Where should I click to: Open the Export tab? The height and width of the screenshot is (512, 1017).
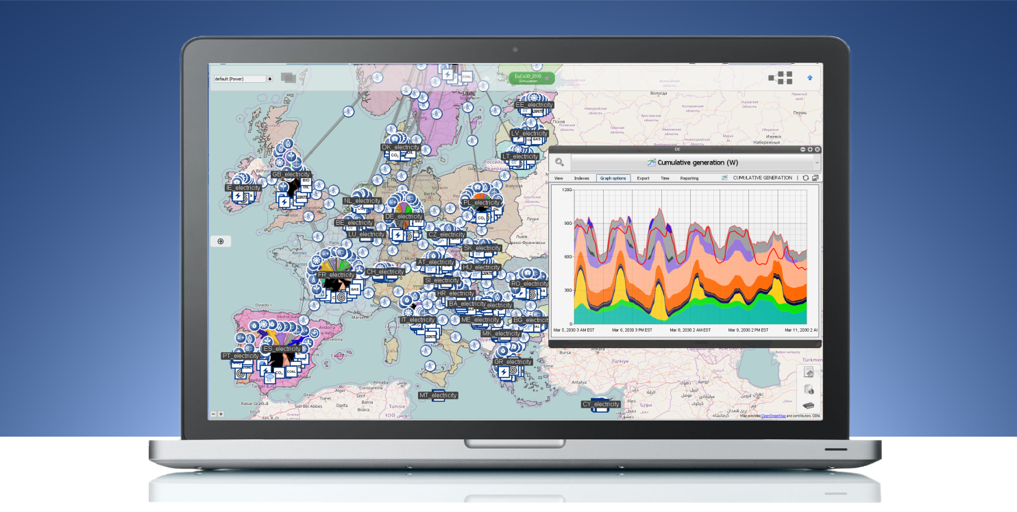643,178
